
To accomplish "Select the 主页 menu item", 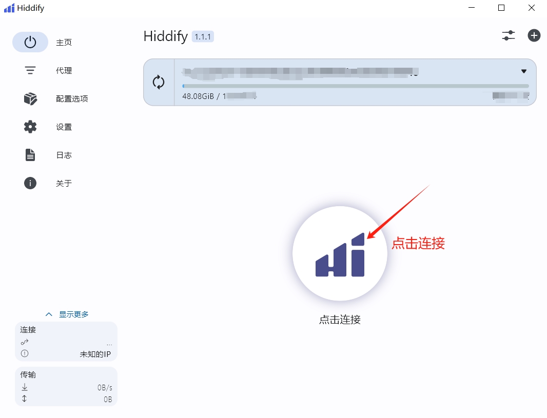I will [64, 42].
